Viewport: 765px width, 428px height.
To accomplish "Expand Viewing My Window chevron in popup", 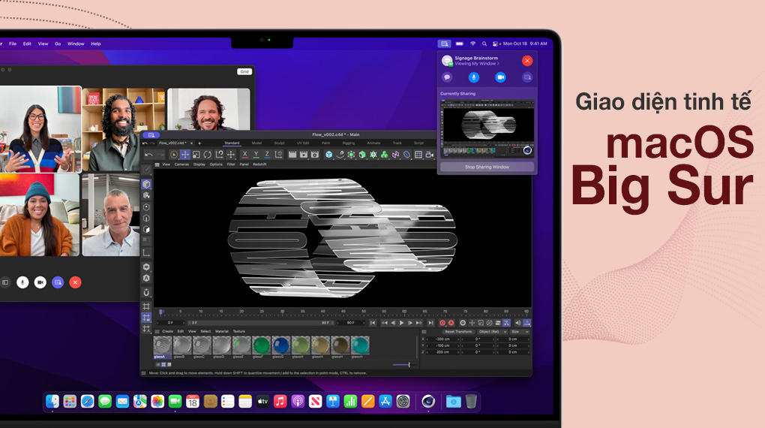I will [x=498, y=64].
